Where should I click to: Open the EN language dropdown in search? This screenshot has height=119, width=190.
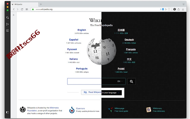point(120,81)
